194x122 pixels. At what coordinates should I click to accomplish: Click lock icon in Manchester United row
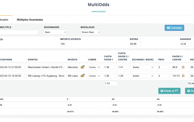click(x=83, y=67)
